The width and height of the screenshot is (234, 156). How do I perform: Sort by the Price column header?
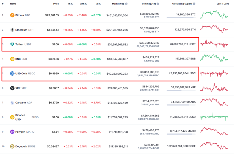(x=56, y=4)
